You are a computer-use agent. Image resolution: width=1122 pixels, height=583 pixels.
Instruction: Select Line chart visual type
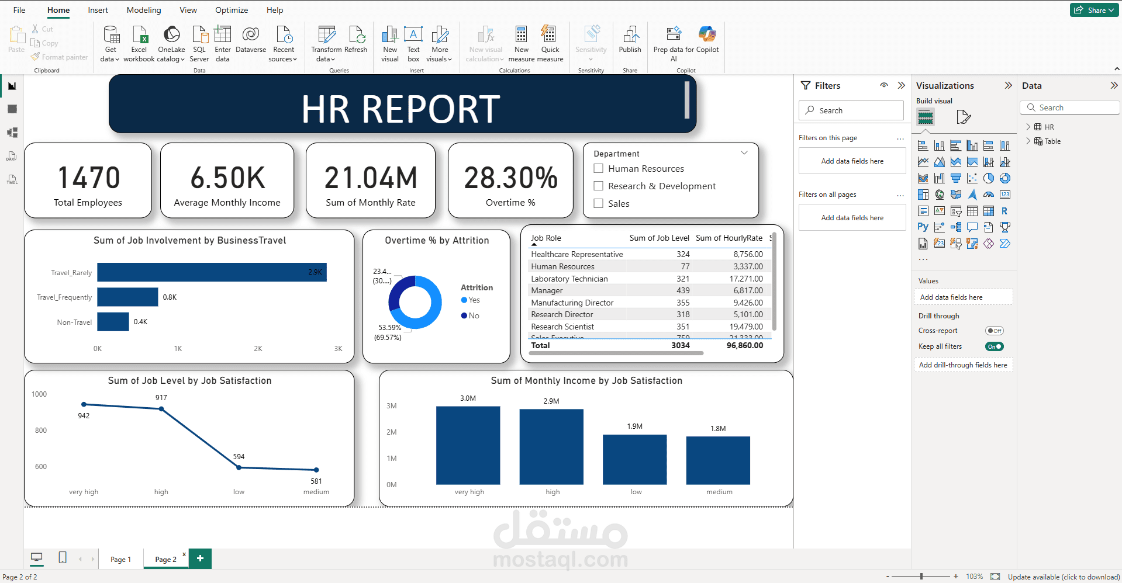coord(923,162)
